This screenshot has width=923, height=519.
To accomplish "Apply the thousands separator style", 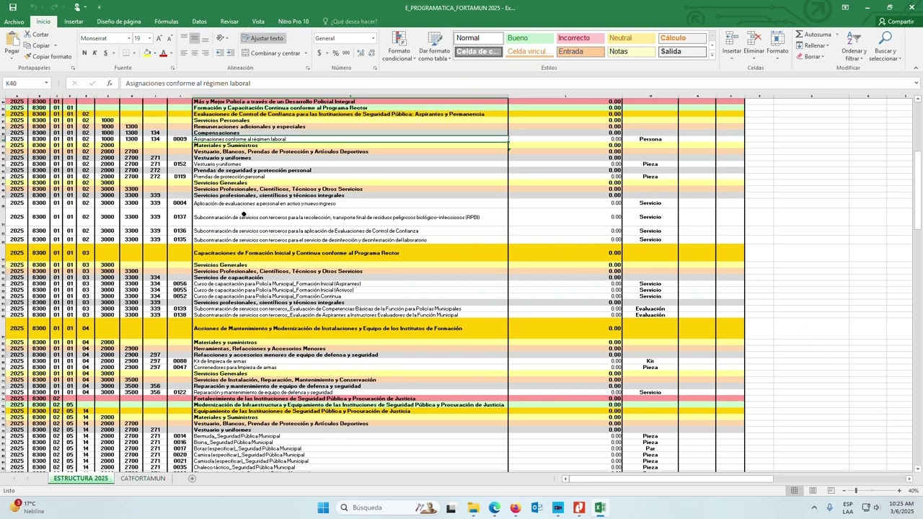I will (x=346, y=53).
